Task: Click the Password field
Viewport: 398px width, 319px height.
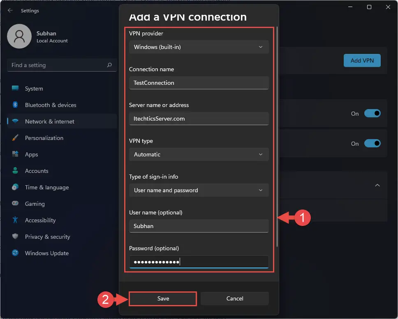Action: coord(199,262)
